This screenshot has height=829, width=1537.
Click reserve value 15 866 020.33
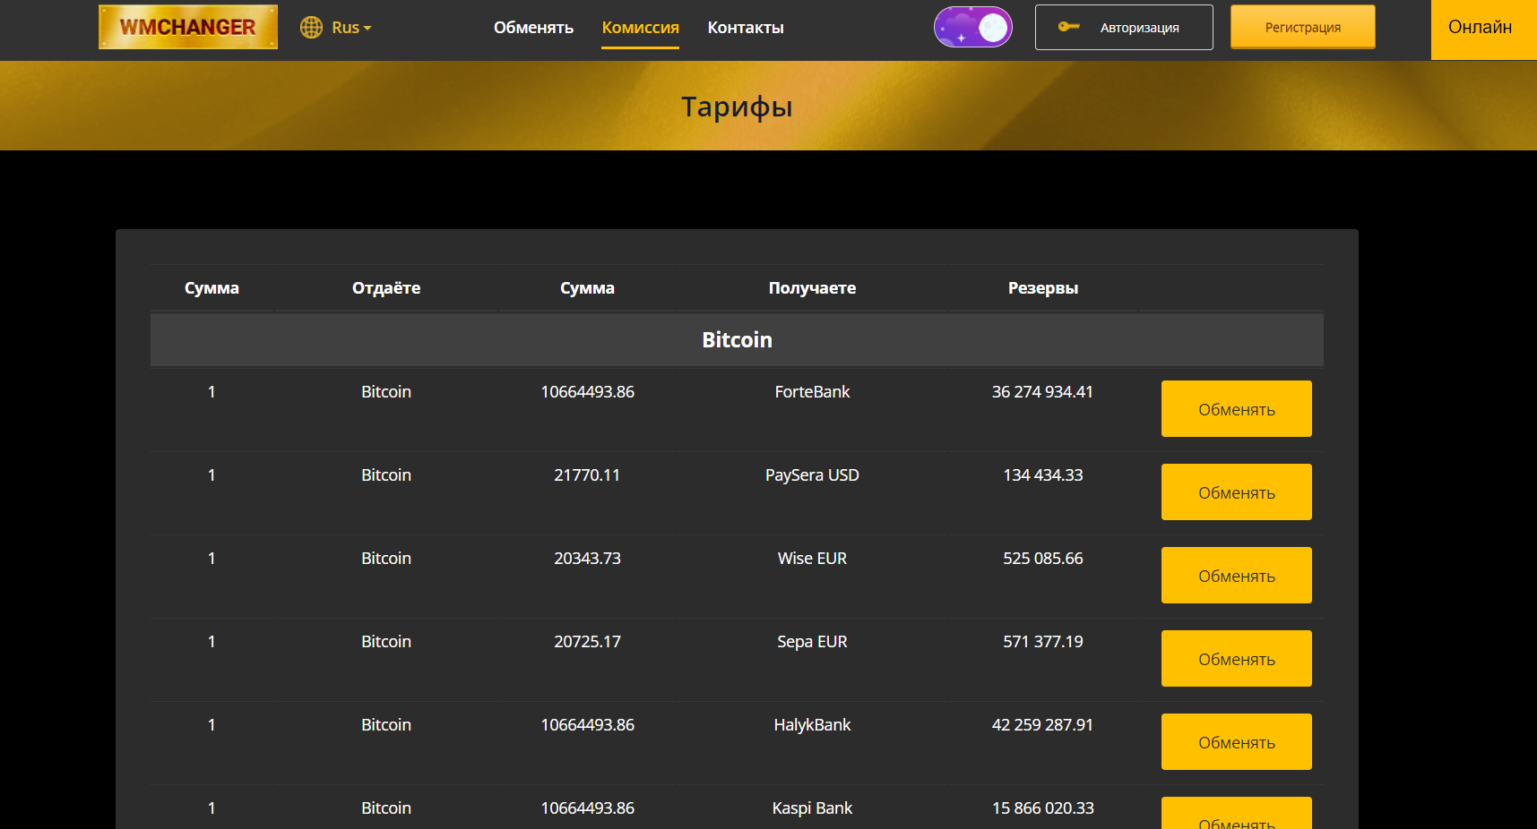click(x=1042, y=808)
